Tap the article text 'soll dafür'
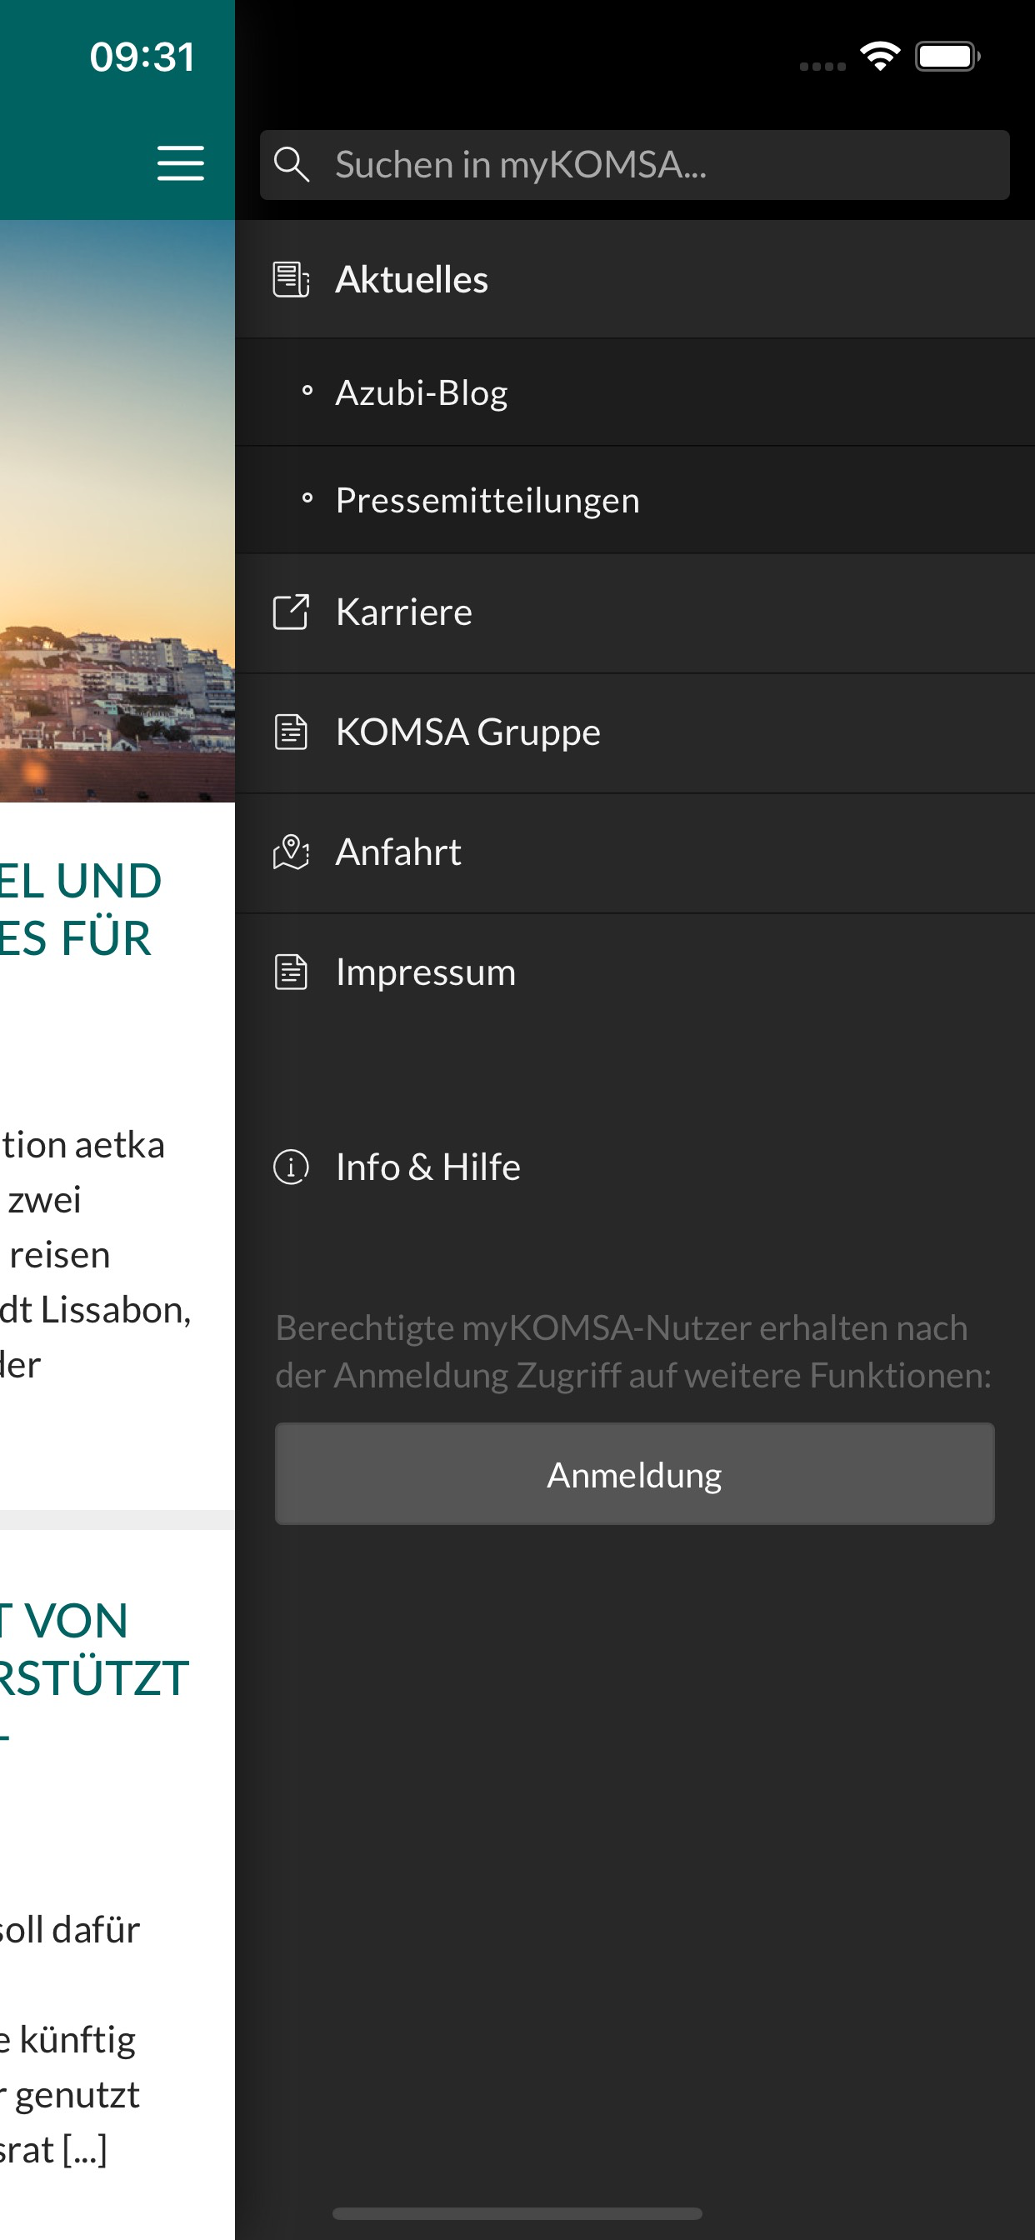The image size is (1035, 2240). [69, 1929]
